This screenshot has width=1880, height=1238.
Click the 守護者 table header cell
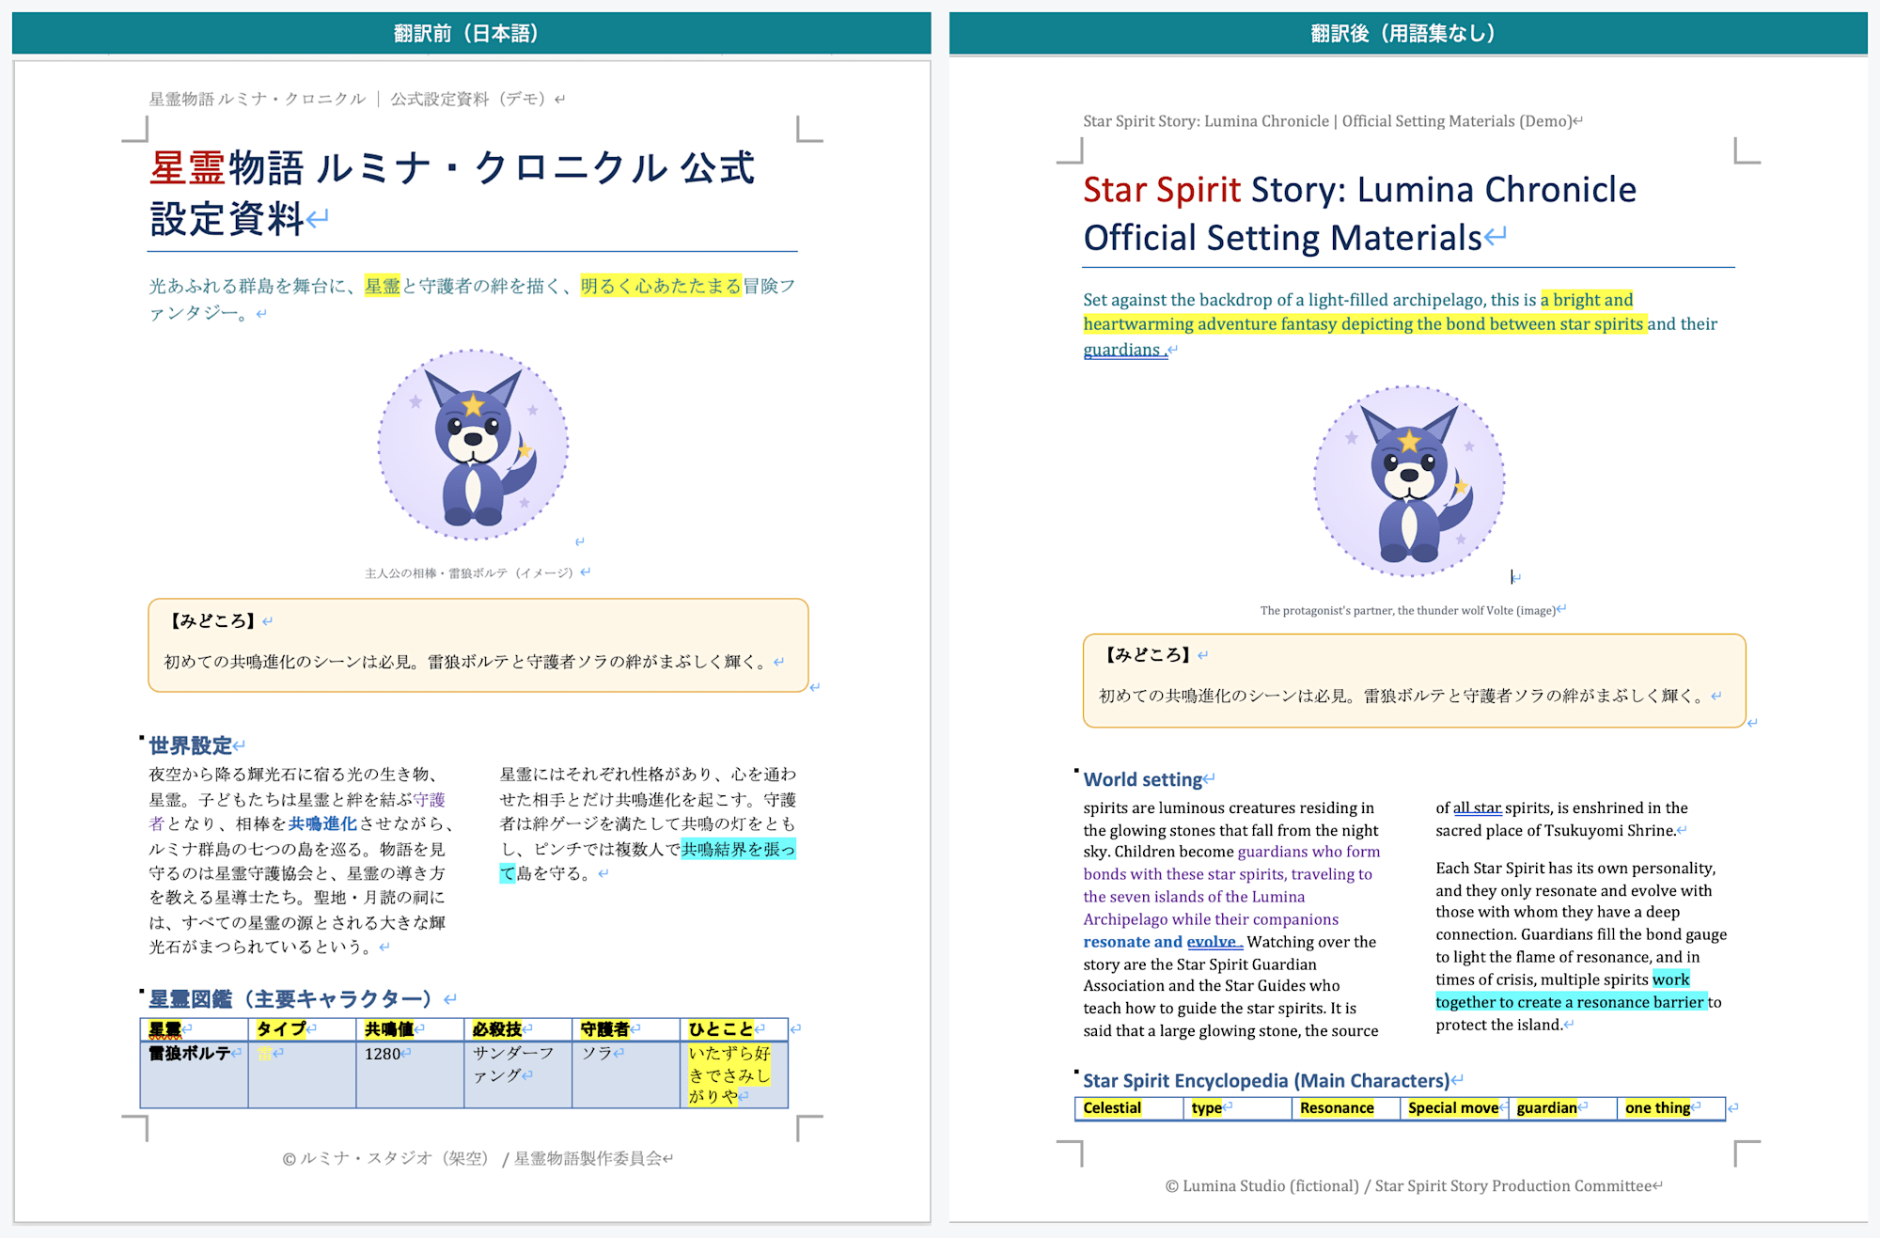click(626, 1029)
